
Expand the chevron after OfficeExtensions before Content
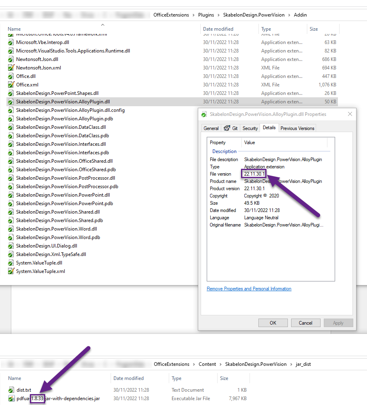click(x=194, y=364)
